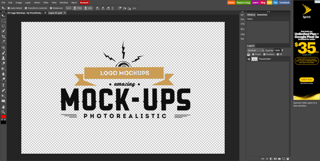Select the Path Select tool
This screenshot has width=320, height=161.
click(x=3, y=96)
